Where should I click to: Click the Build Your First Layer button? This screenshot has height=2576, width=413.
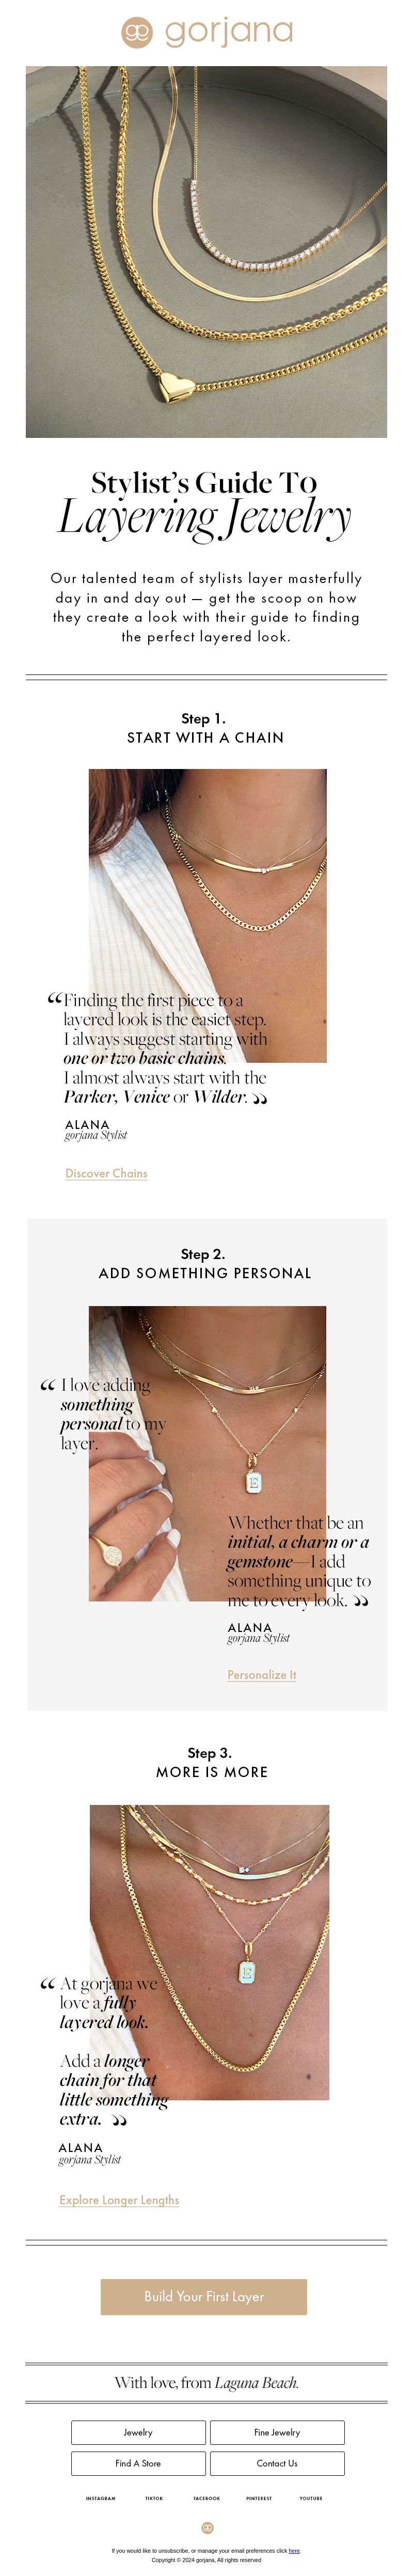tap(204, 2296)
